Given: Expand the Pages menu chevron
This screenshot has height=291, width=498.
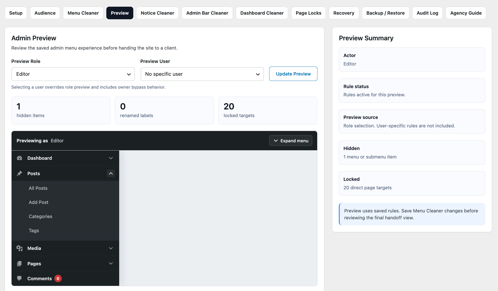Looking at the screenshot, I should tap(111, 264).
